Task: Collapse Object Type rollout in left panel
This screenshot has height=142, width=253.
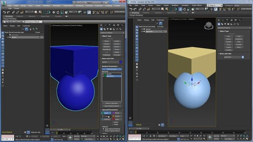Action: point(106,36)
